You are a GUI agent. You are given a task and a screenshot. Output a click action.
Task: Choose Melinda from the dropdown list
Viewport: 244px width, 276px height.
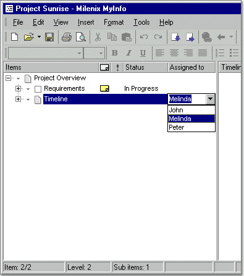click(x=191, y=119)
